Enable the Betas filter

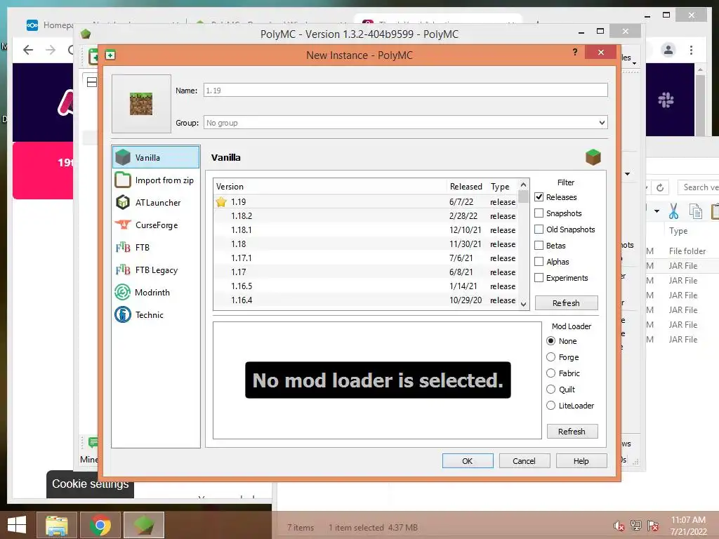(539, 245)
